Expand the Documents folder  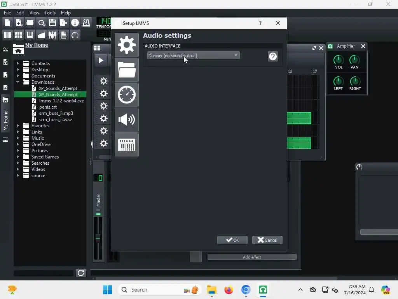click(x=18, y=76)
